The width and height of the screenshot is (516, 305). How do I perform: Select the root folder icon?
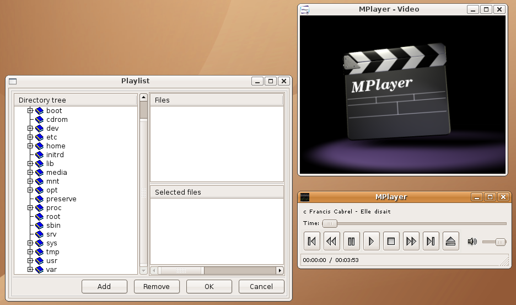pyautogui.click(x=40, y=217)
